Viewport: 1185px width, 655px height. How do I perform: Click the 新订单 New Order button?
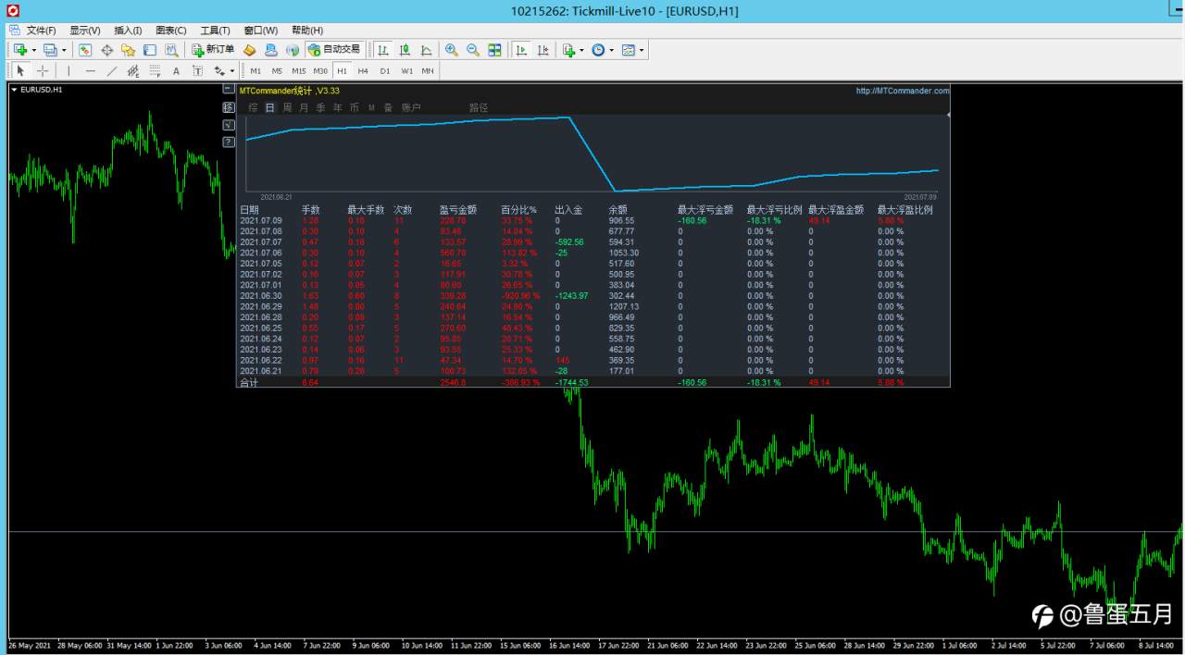coord(213,50)
